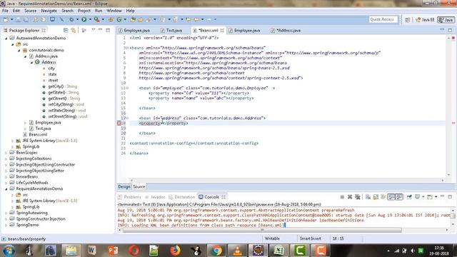
Task: Toggle Show Console on Standard Out change
Action: pyautogui.click(x=391, y=197)
